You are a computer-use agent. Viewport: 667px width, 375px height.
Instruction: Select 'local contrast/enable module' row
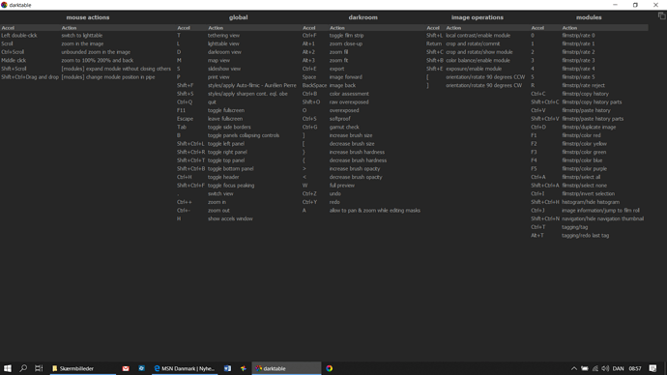478,36
